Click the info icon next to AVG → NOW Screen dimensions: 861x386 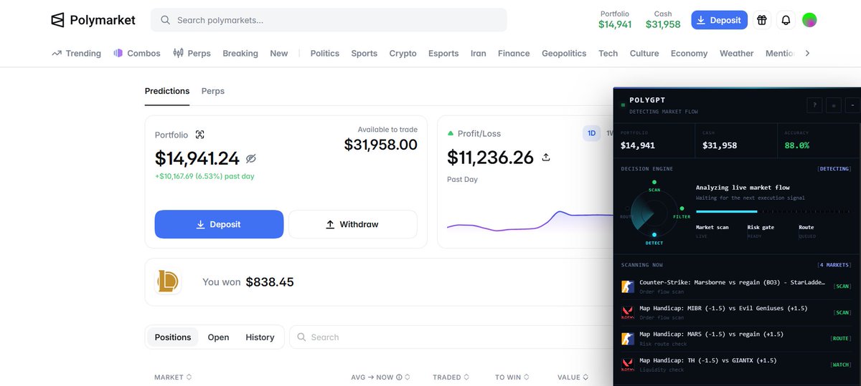coord(400,377)
